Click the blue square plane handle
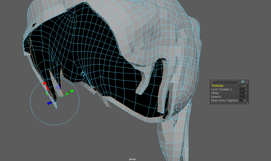 click(58, 87)
